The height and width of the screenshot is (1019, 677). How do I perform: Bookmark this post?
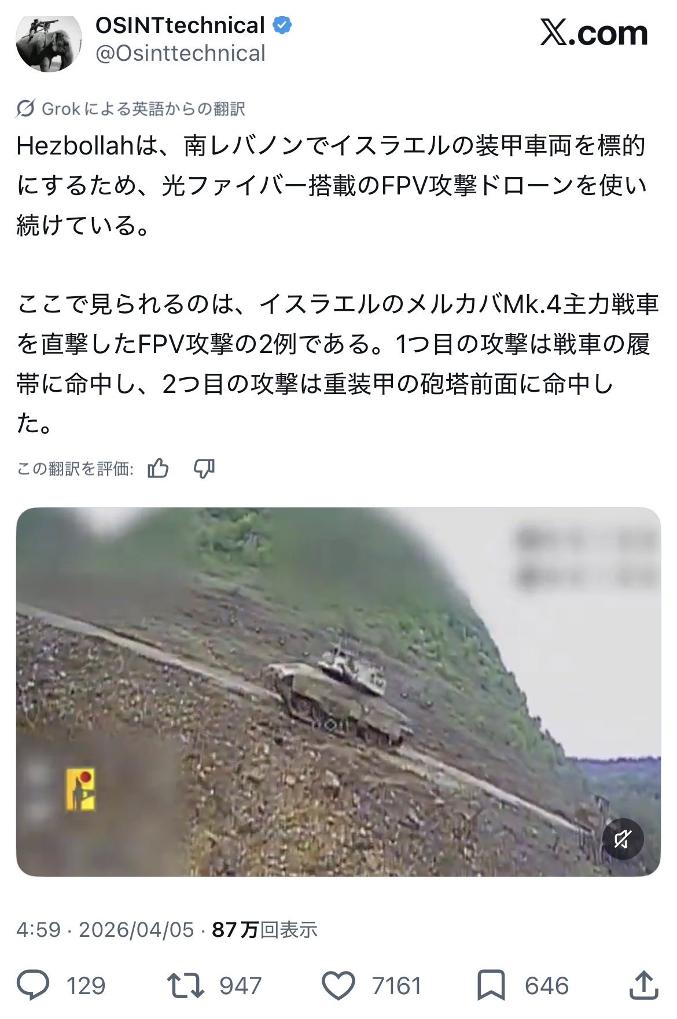(x=491, y=985)
